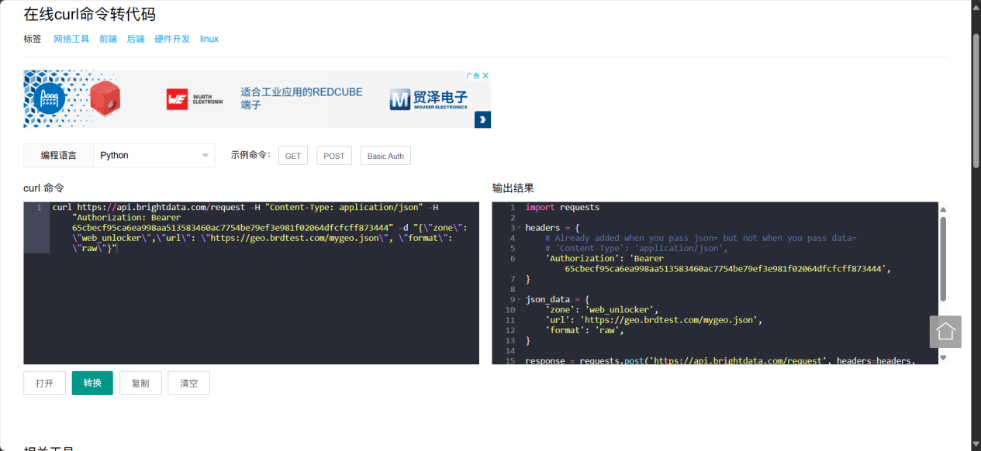Click line number 15 in the output gutter
This screenshot has width=981, height=451.
coord(510,360)
